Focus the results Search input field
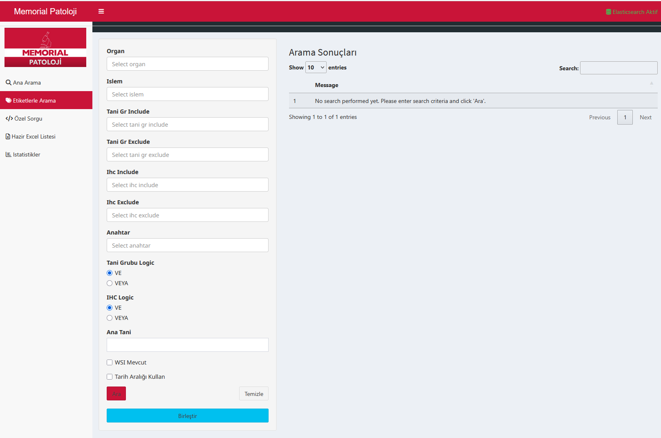The image size is (661, 438). pyautogui.click(x=618, y=68)
